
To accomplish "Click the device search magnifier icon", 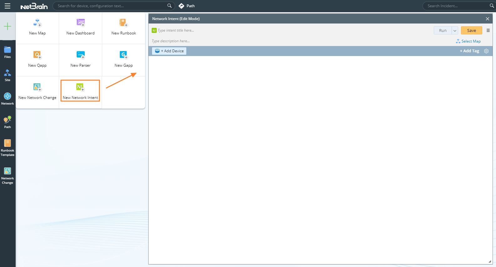I will (x=170, y=6).
